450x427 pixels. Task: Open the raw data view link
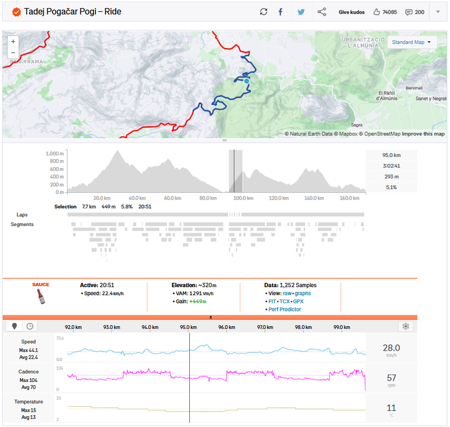(x=287, y=293)
